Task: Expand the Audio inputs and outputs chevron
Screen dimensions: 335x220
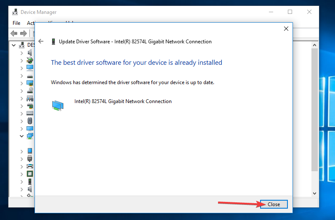Action: 21,53
